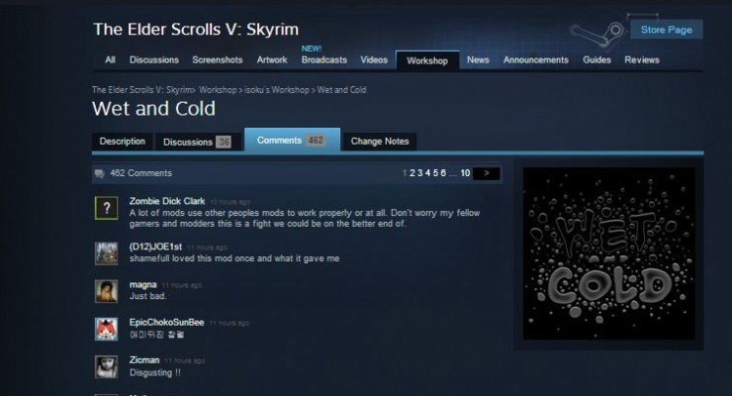The image size is (732, 396).
Task: View the Wet and Cold preview thumbnail
Action: [x=608, y=253]
